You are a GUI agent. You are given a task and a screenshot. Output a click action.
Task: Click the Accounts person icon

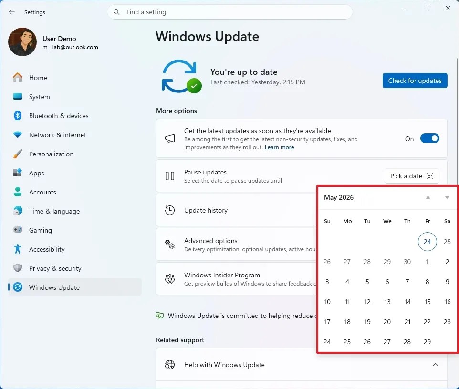(x=18, y=192)
